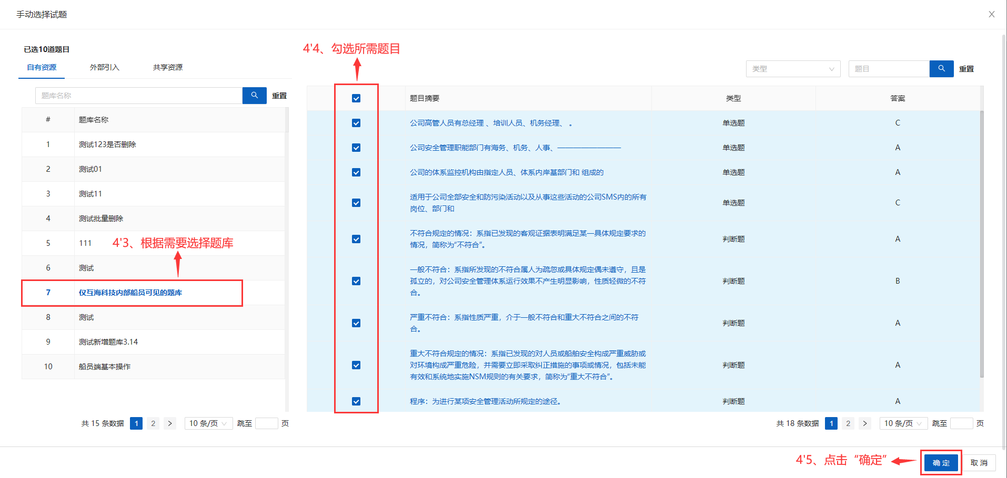
Task: Click the 取消 cancel button
Action: tap(979, 463)
